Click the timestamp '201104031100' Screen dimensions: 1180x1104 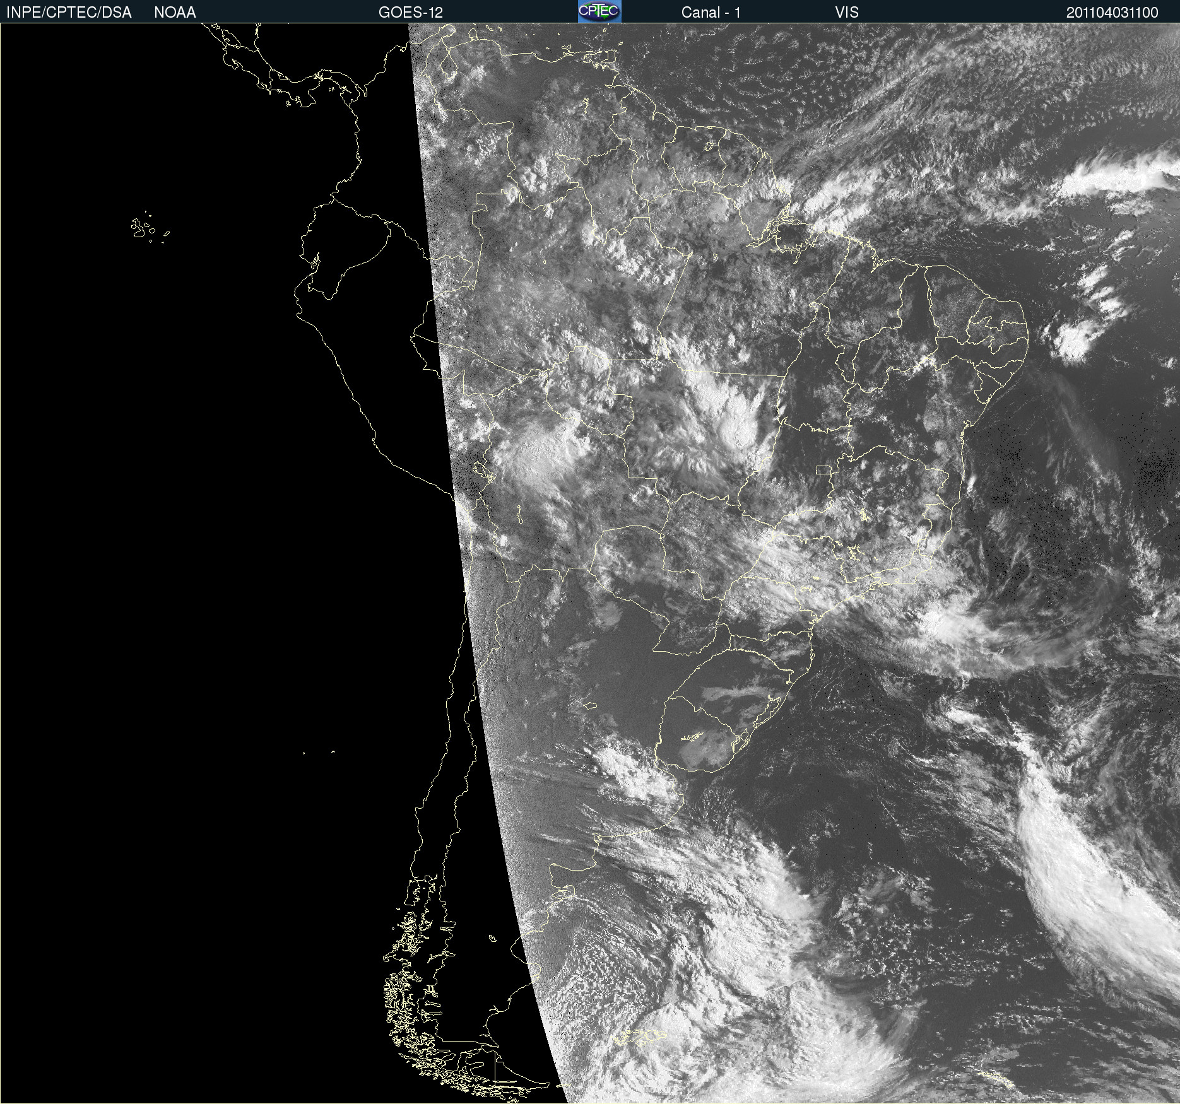point(1112,13)
